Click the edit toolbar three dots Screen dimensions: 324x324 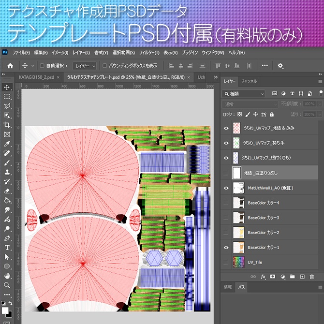click(7, 295)
